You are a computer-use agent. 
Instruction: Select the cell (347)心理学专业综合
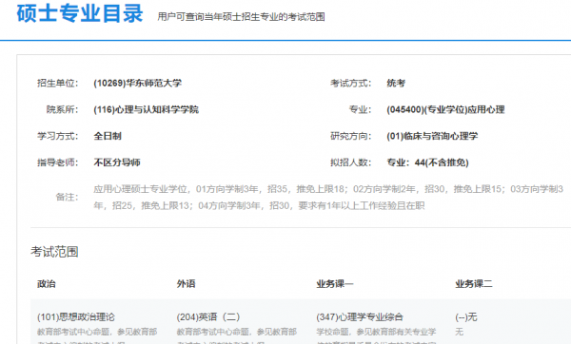360,317
